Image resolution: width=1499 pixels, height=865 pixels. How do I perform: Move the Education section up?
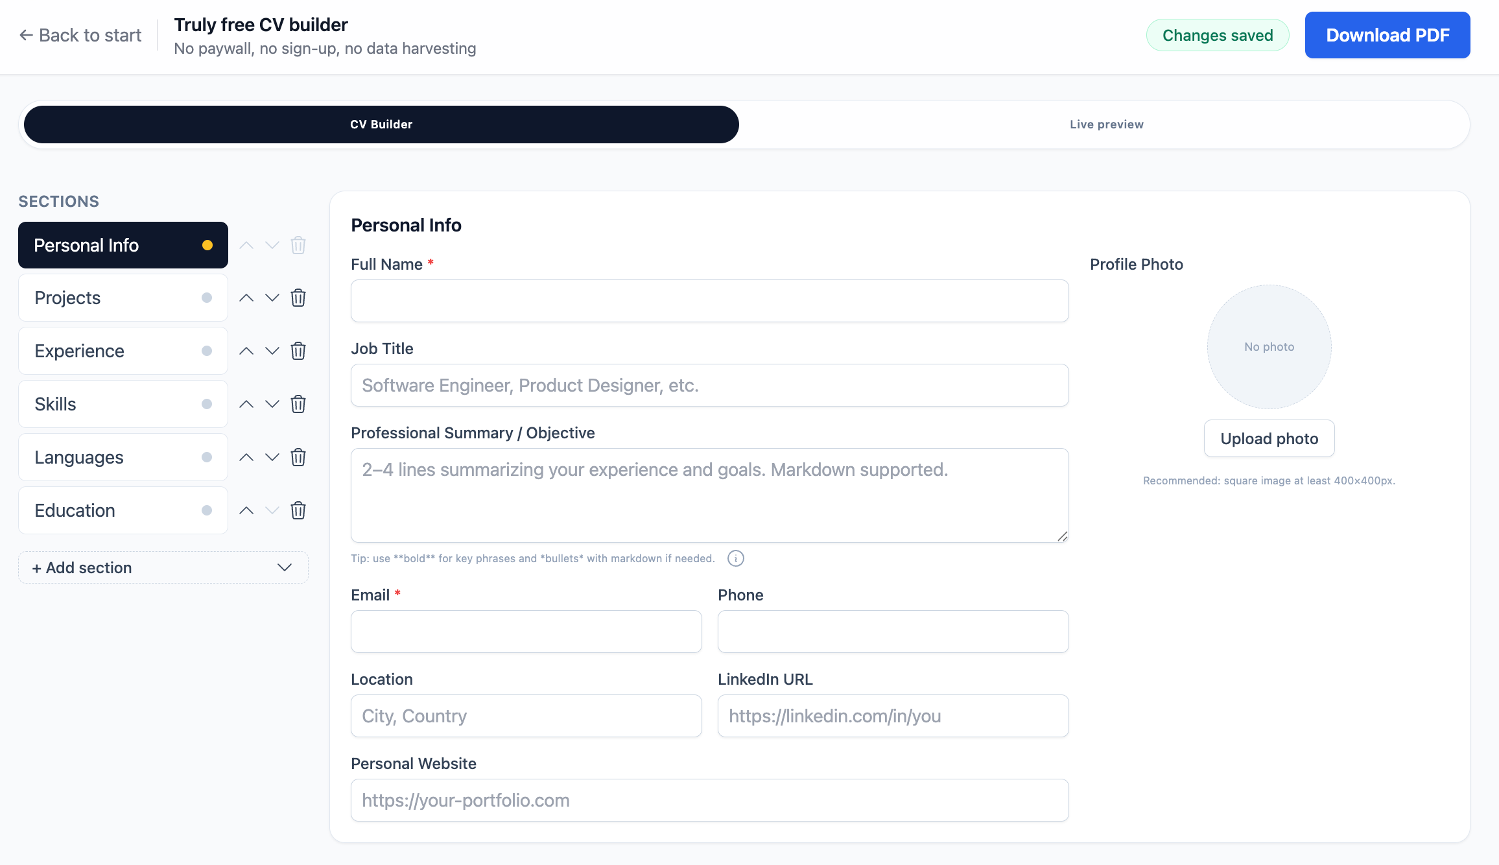click(x=246, y=510)
